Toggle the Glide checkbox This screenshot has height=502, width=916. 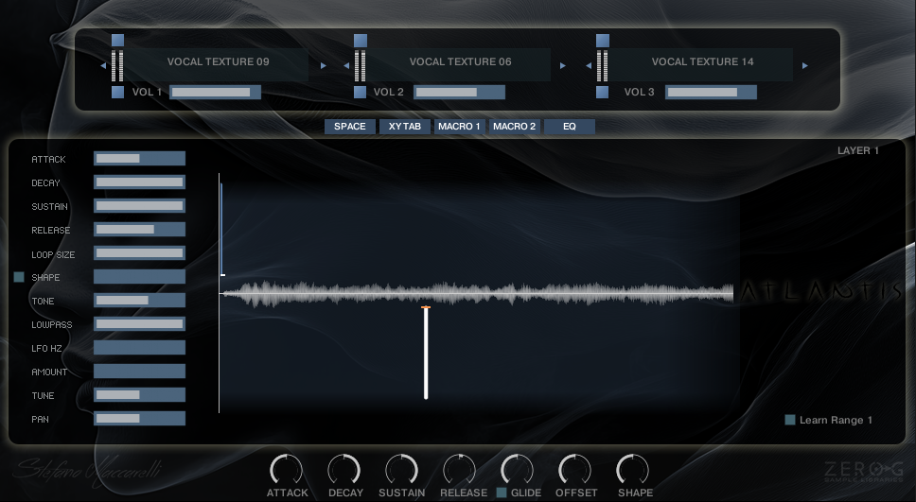[502, 493]
